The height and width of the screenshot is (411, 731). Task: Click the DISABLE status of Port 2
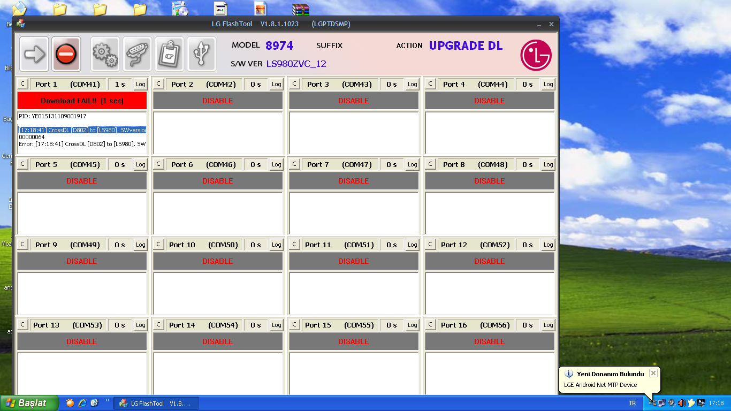[x=218, y=101]
